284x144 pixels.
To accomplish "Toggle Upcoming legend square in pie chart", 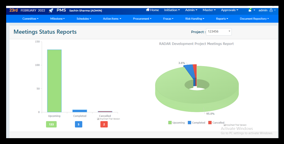I will coord(170,122).
